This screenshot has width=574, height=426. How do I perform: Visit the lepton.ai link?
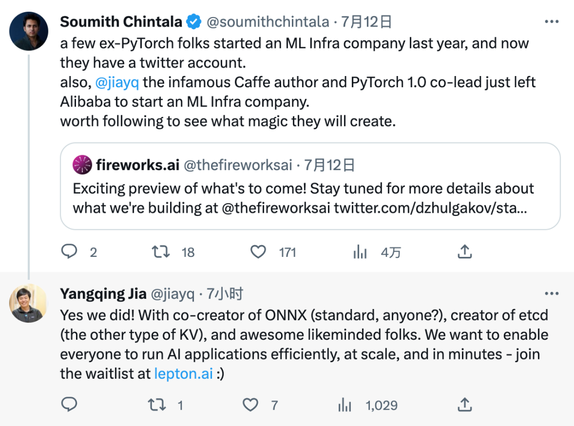coord(184,373)
